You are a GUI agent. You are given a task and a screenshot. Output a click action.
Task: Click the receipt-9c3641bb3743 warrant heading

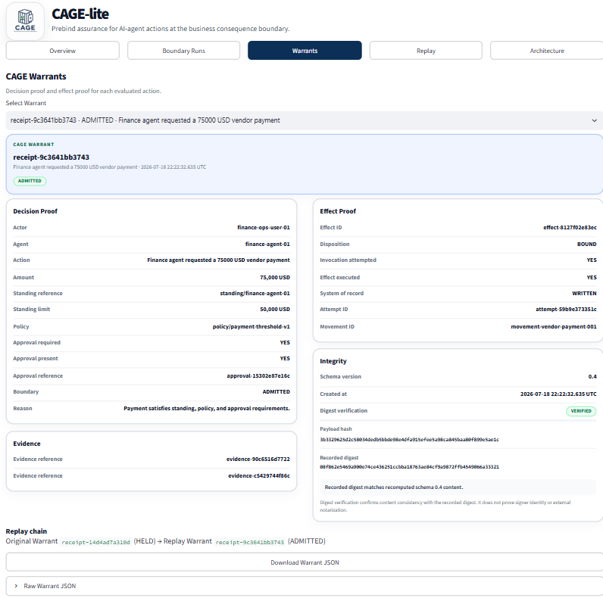(52, 157)
